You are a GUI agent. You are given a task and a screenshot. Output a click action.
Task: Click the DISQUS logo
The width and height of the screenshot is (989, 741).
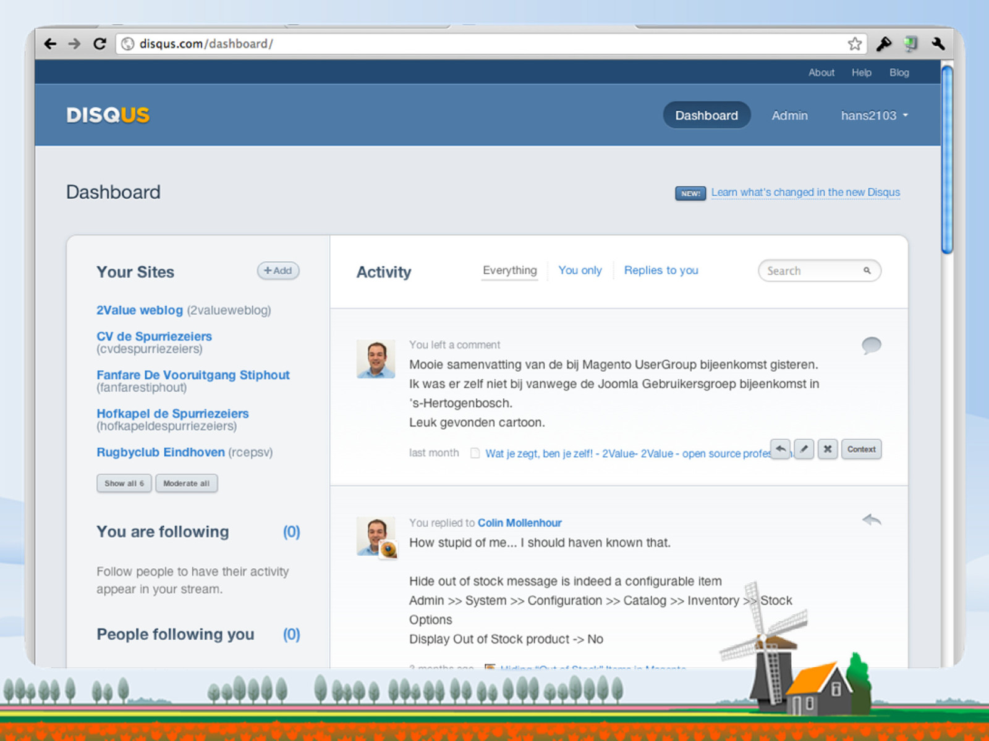tap(108, 115)
